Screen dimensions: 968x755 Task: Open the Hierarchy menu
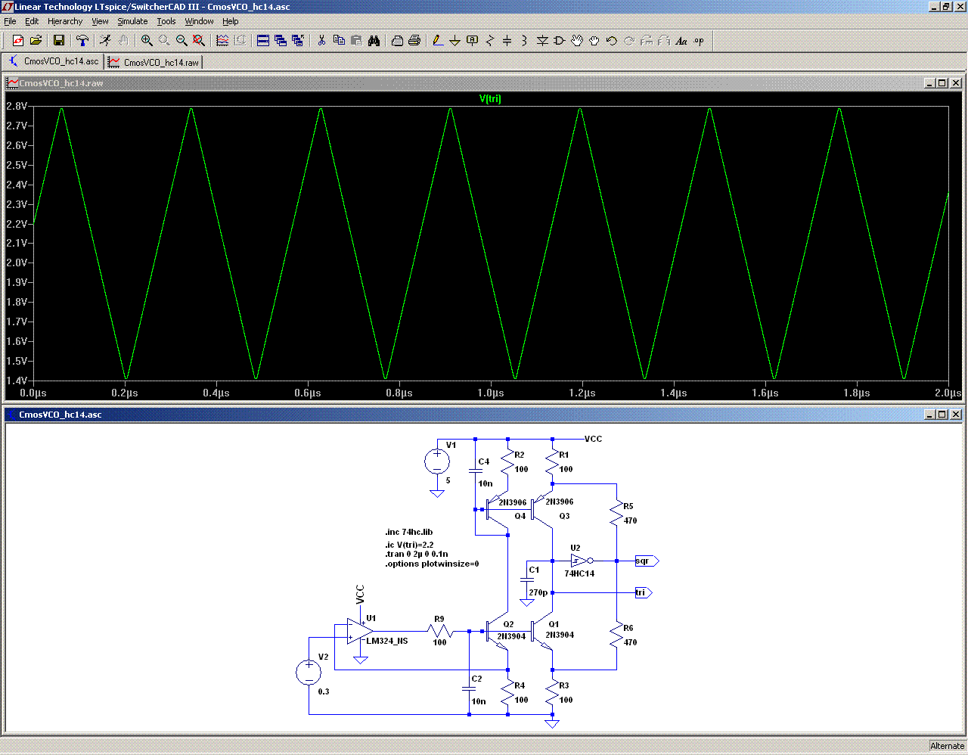point(65,21)
